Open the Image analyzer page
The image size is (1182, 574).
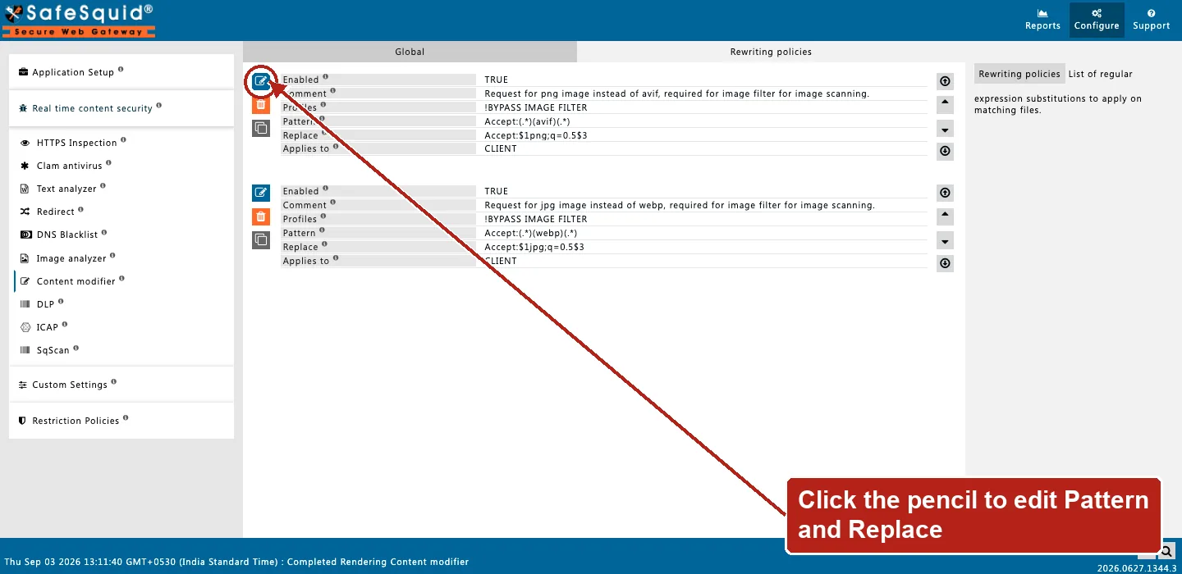click(x=71, y=258)
